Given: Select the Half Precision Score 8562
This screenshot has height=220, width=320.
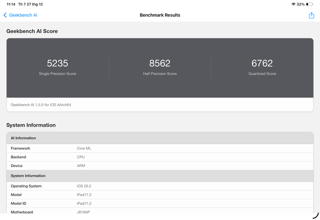Looking at the screenshot, I should 159,63.
